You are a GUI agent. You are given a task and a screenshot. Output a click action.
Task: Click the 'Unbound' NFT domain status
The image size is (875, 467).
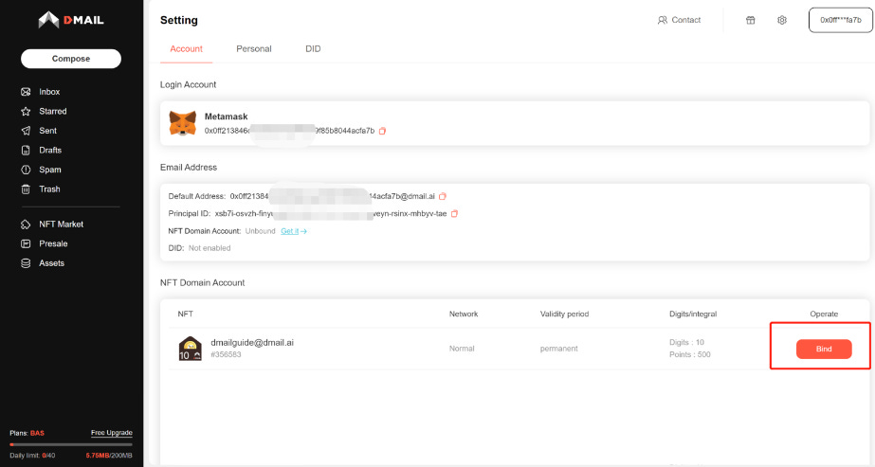coord(260,231)
